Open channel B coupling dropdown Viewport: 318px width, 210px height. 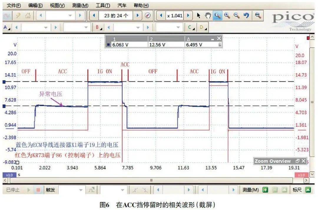click(x=178, y=28)
